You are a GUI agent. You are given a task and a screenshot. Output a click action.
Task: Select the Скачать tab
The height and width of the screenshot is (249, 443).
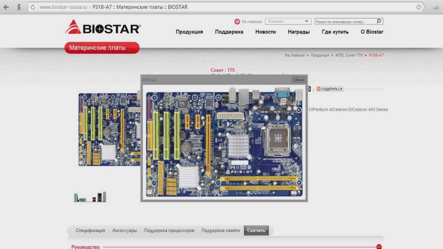(x=256, y=231)
